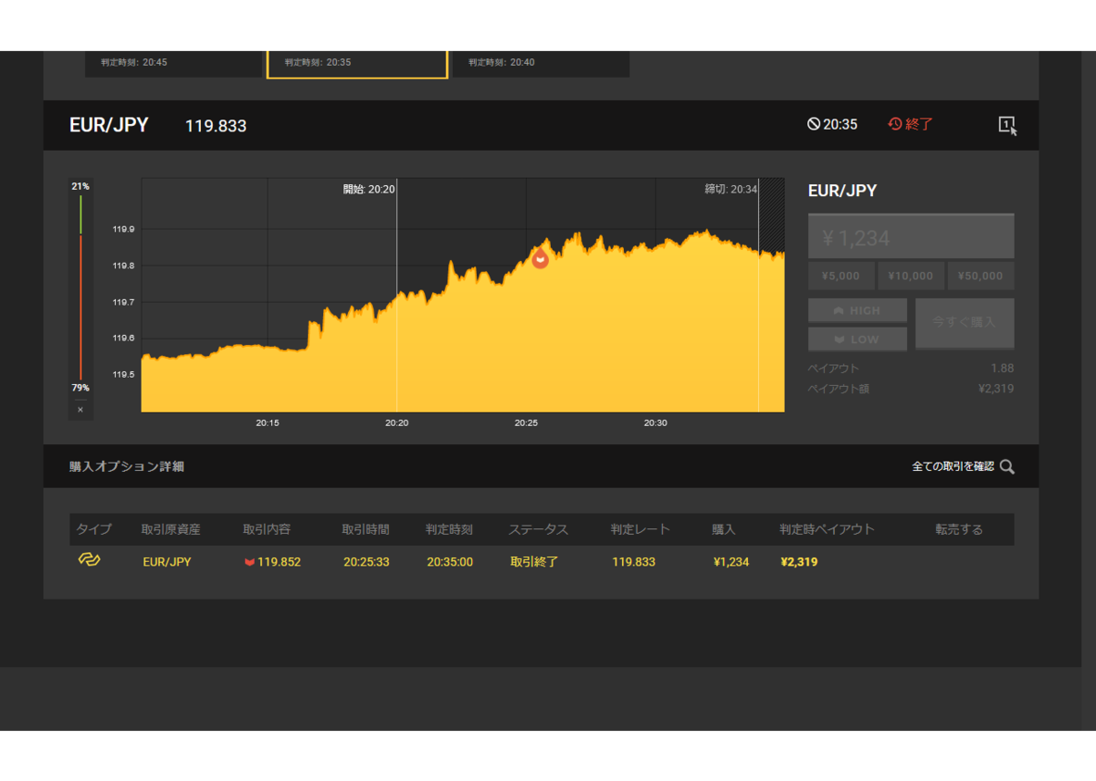Click the ¥1,234 amount input field
This screenshot has height=781, width=1096.
pyautogui.click(x=911, y=237)
